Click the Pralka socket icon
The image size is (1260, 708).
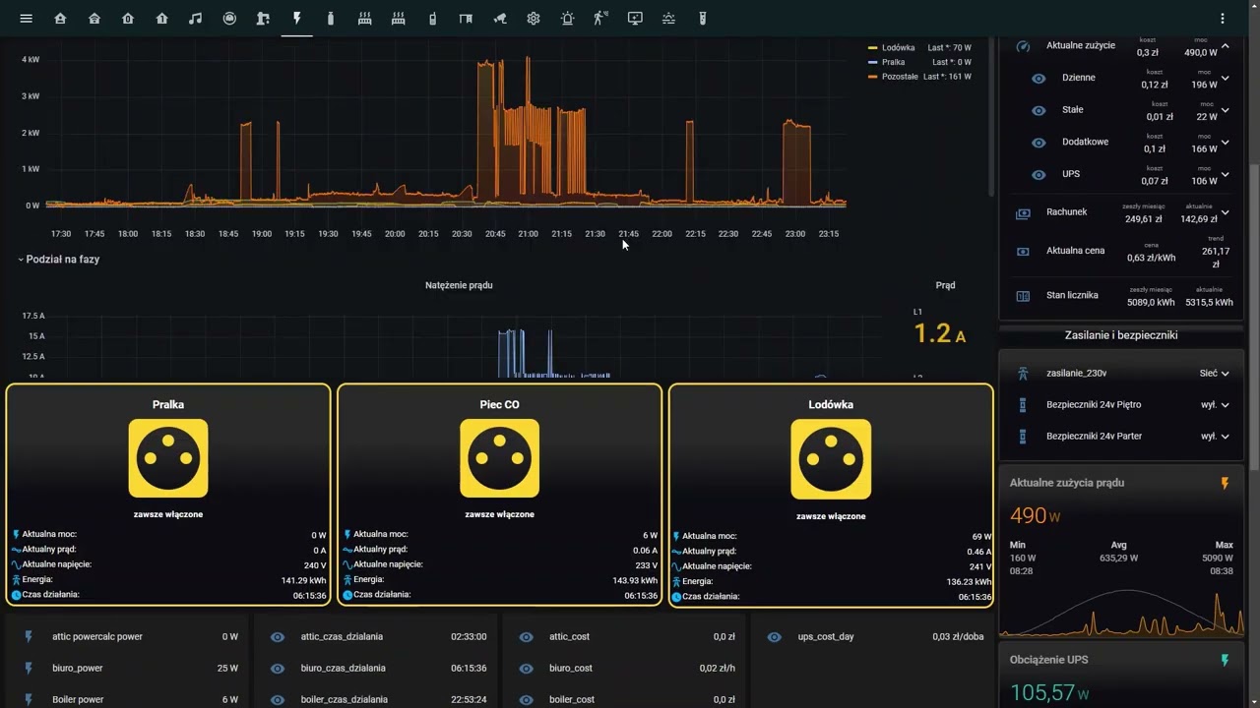tap(168, 458)
